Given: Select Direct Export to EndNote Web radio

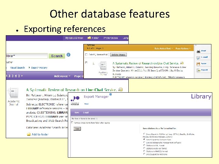Looking at the screenshot, I should pyautogui.click(x=144, y=139).
